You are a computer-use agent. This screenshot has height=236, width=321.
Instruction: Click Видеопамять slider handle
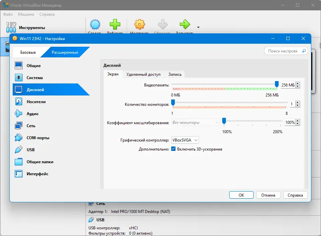(277, 84)
